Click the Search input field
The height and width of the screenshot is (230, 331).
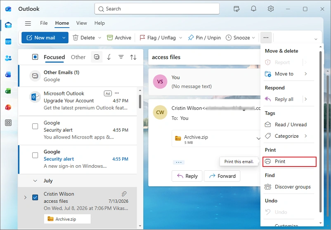[157, 9]
